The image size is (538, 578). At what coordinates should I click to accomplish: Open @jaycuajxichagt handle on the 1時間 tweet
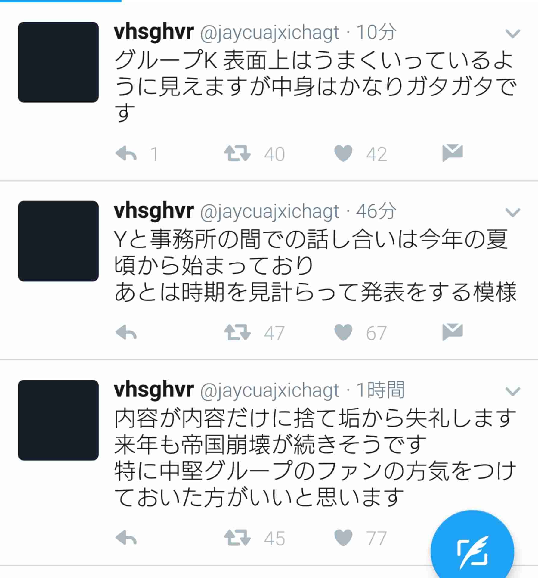pyautogui.click(x=270, y=390)
